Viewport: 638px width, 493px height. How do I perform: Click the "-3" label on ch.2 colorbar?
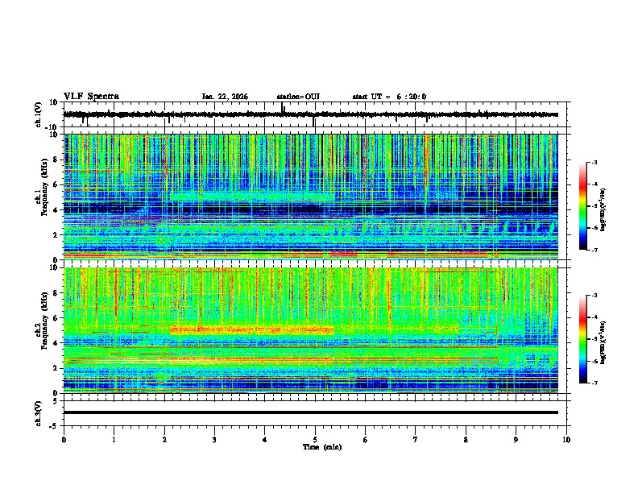tap(594, 296)
